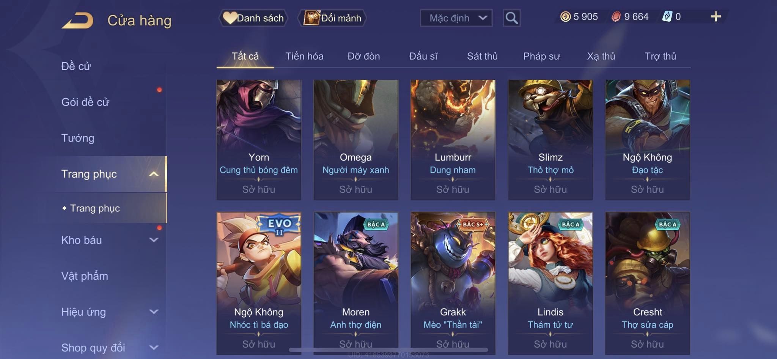This screenshot has height=359, width=777.
Task: Click the red ruby currency icon
Action: [616, 17]
